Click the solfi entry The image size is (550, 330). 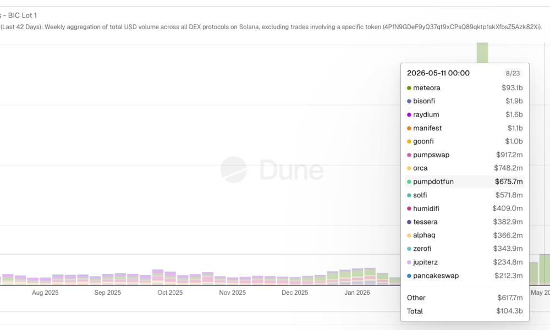464,195
